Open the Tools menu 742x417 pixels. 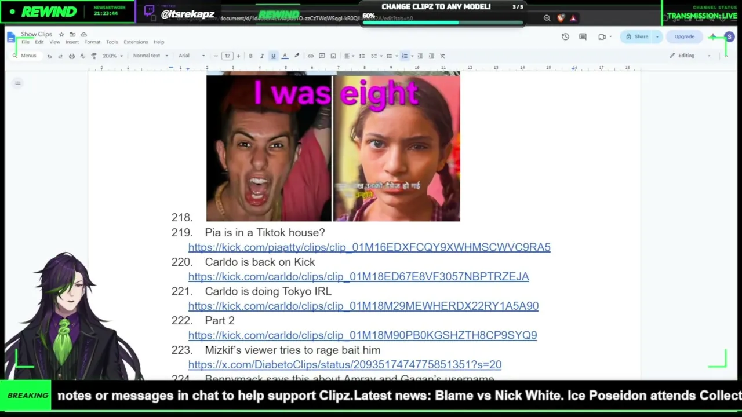pyautogui.click(x=112, y=42)
